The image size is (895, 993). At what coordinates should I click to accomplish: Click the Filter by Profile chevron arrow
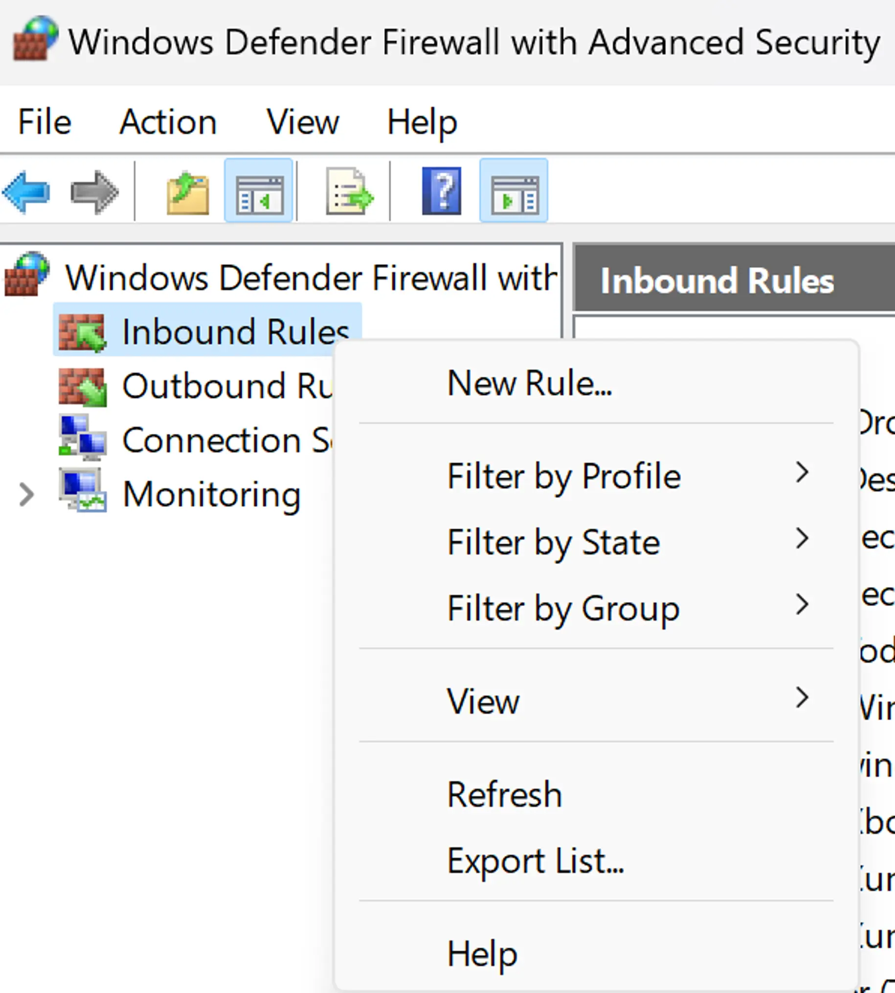pos(802,473)
